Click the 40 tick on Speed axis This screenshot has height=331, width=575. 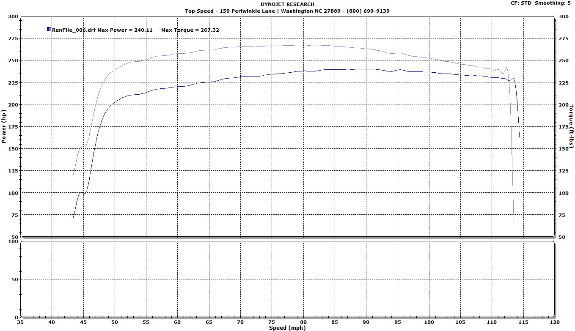pyautogui.click(x=52, y=322)
